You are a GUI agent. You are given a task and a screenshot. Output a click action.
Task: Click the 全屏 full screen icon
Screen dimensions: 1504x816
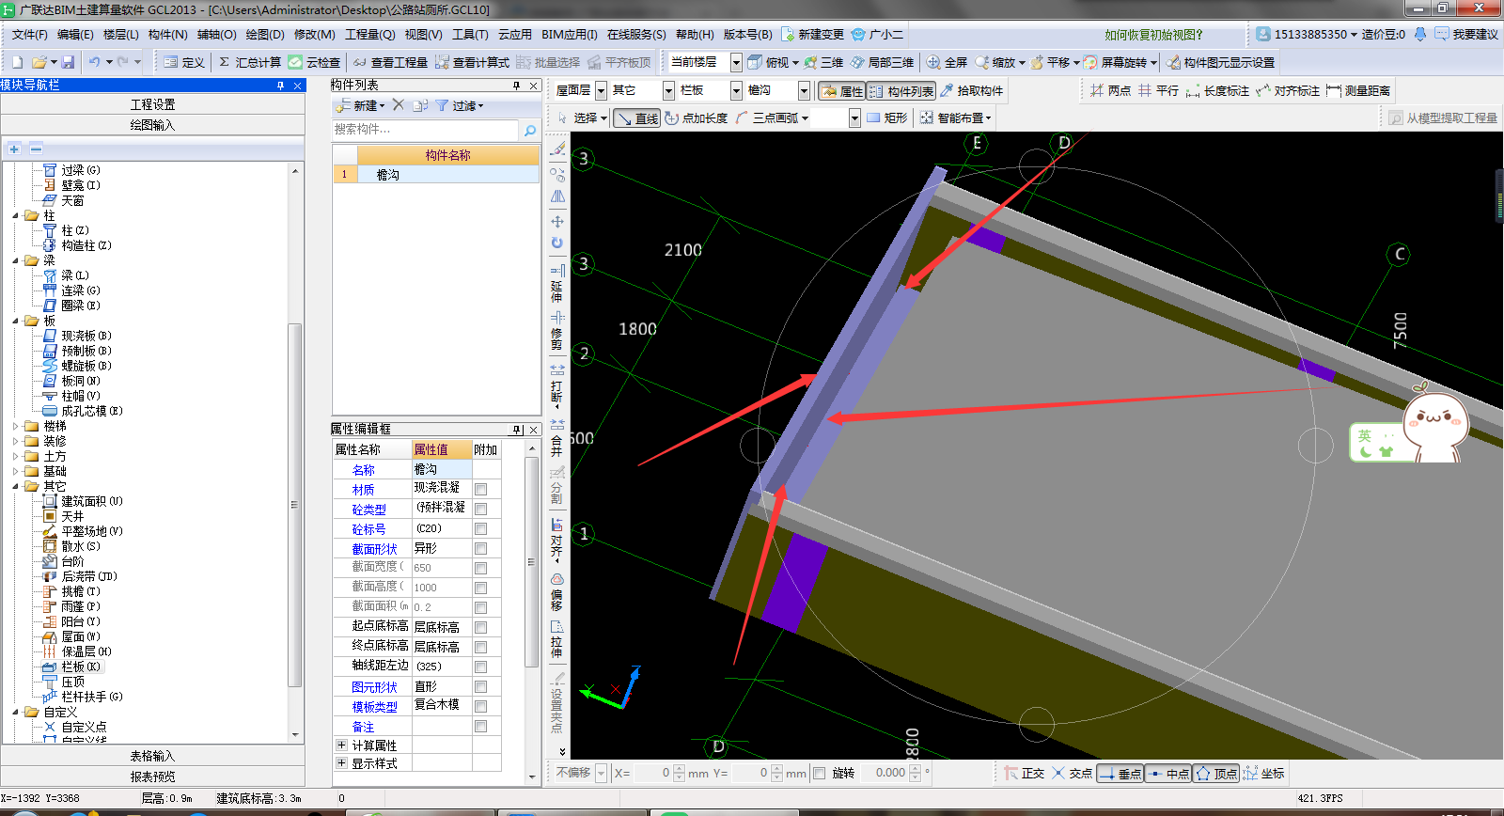pos(947,62)
